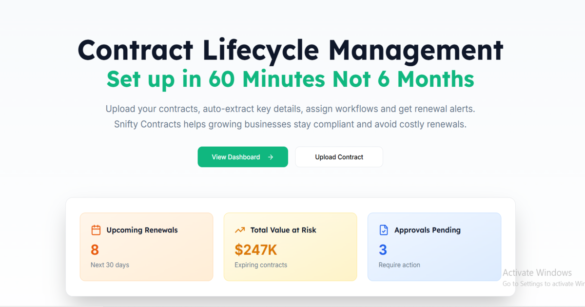
Task: Click the "Contract Lifecycle Management" heading
Action: click(x=291, y=50)
